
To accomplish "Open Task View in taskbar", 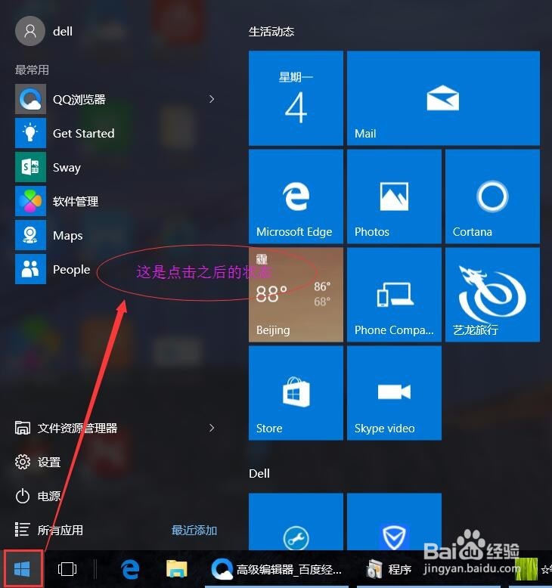I will pos(67,569).
